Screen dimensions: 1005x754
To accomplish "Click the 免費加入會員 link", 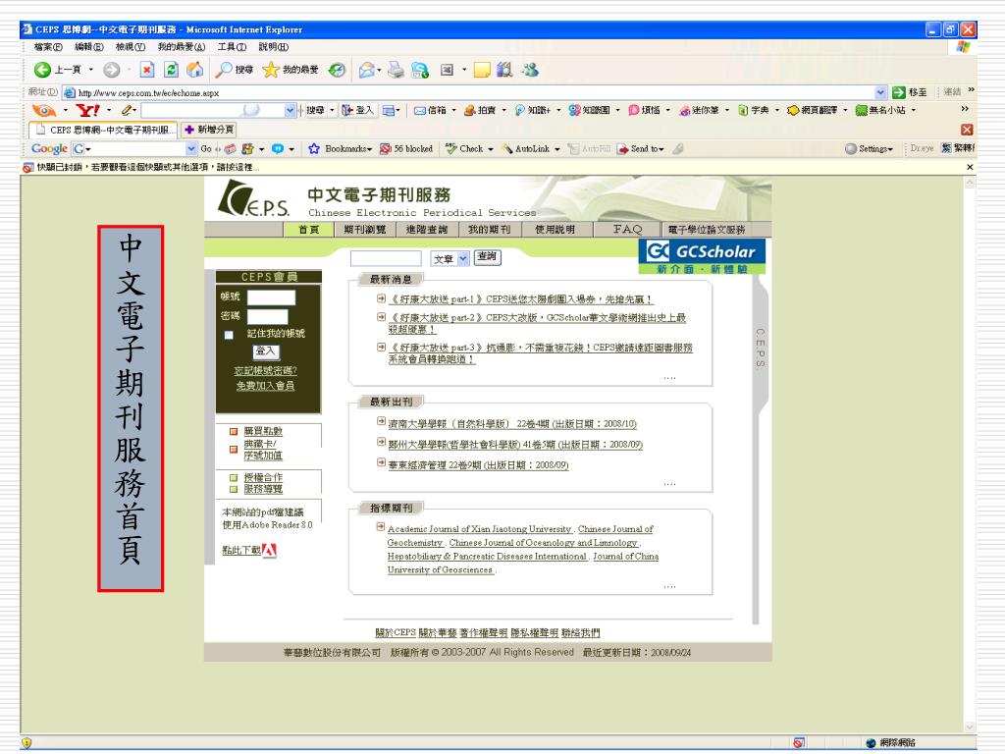I will pos(265,386).
